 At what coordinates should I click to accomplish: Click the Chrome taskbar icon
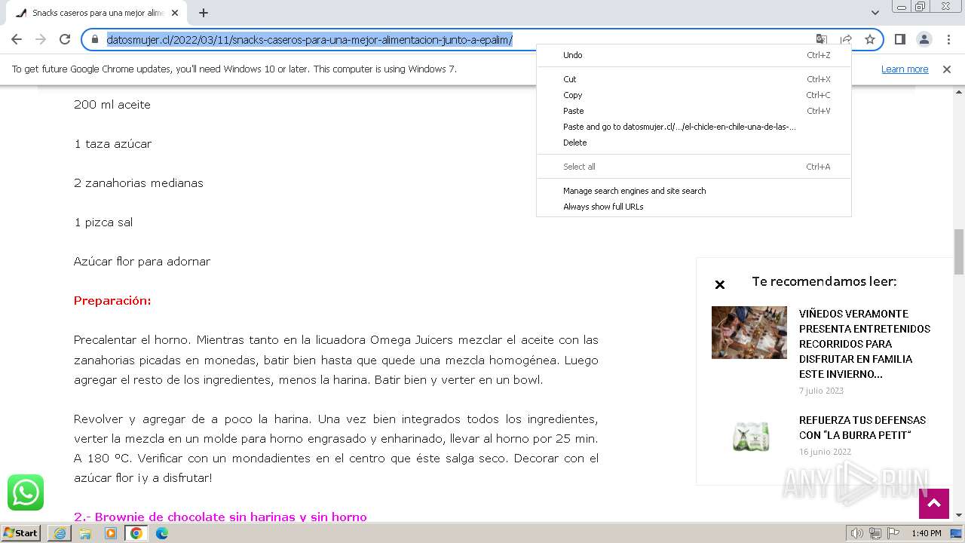(x=136, y=533)
